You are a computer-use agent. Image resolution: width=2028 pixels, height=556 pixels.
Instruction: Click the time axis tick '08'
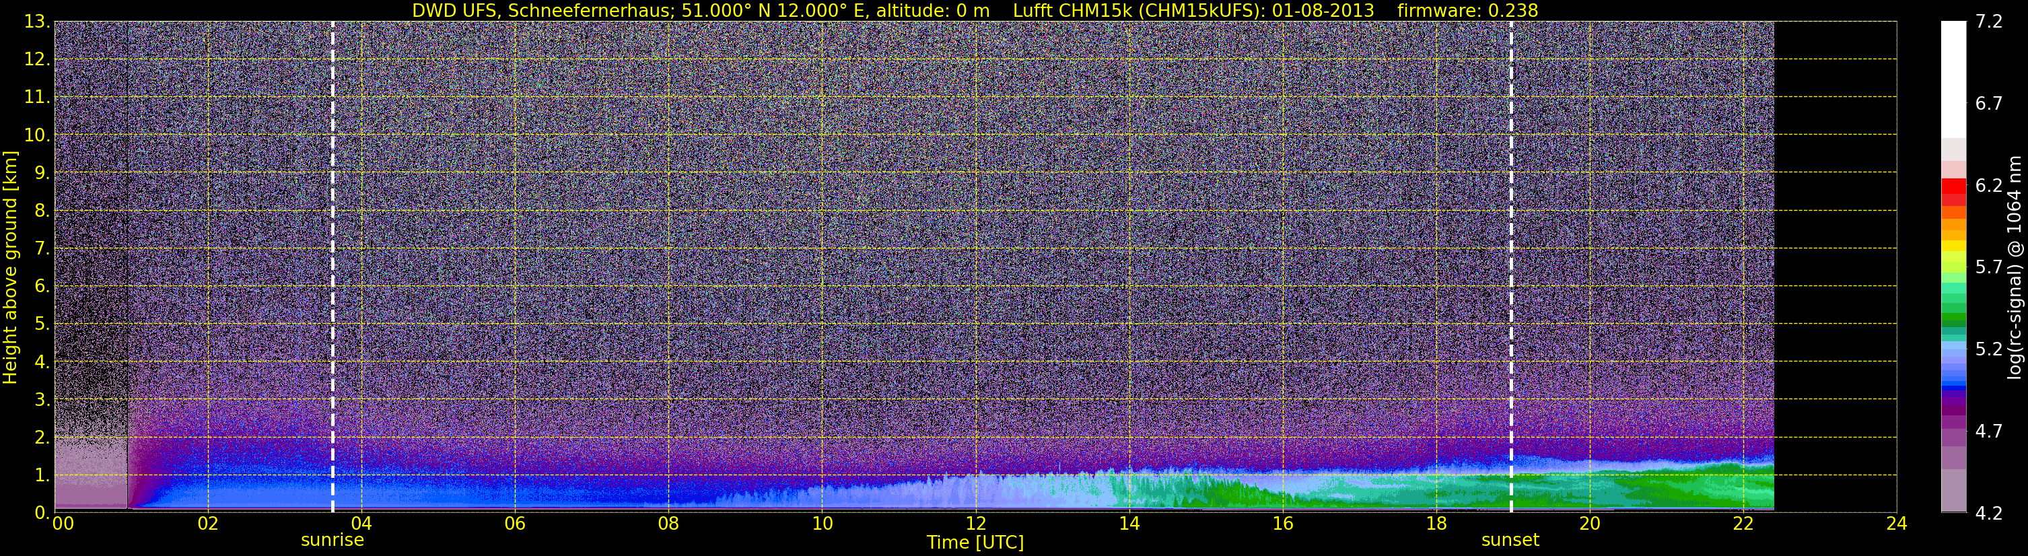click(668, 524)
